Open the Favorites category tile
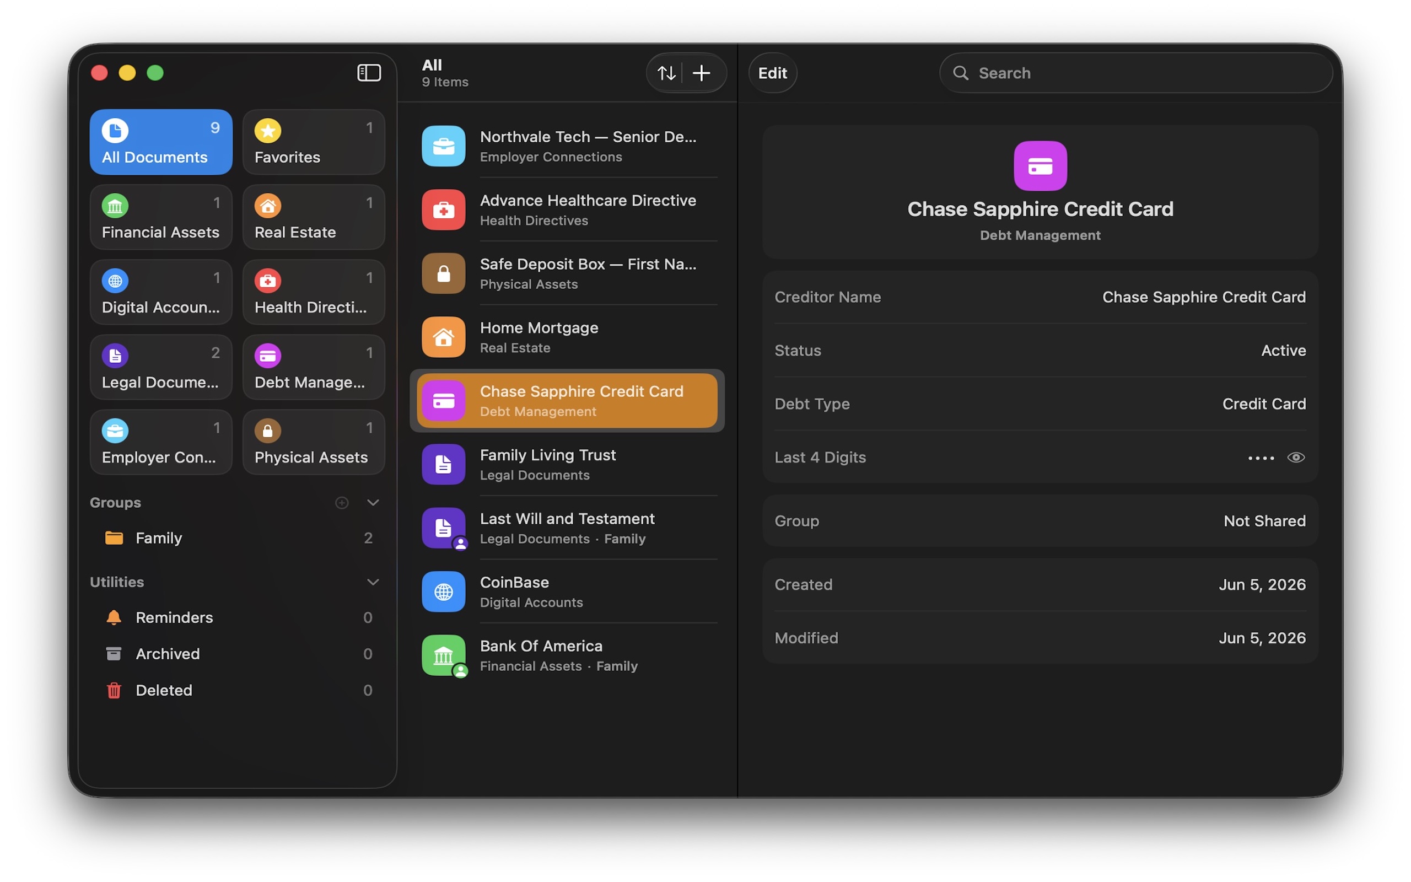 click(x=314, y=142)
